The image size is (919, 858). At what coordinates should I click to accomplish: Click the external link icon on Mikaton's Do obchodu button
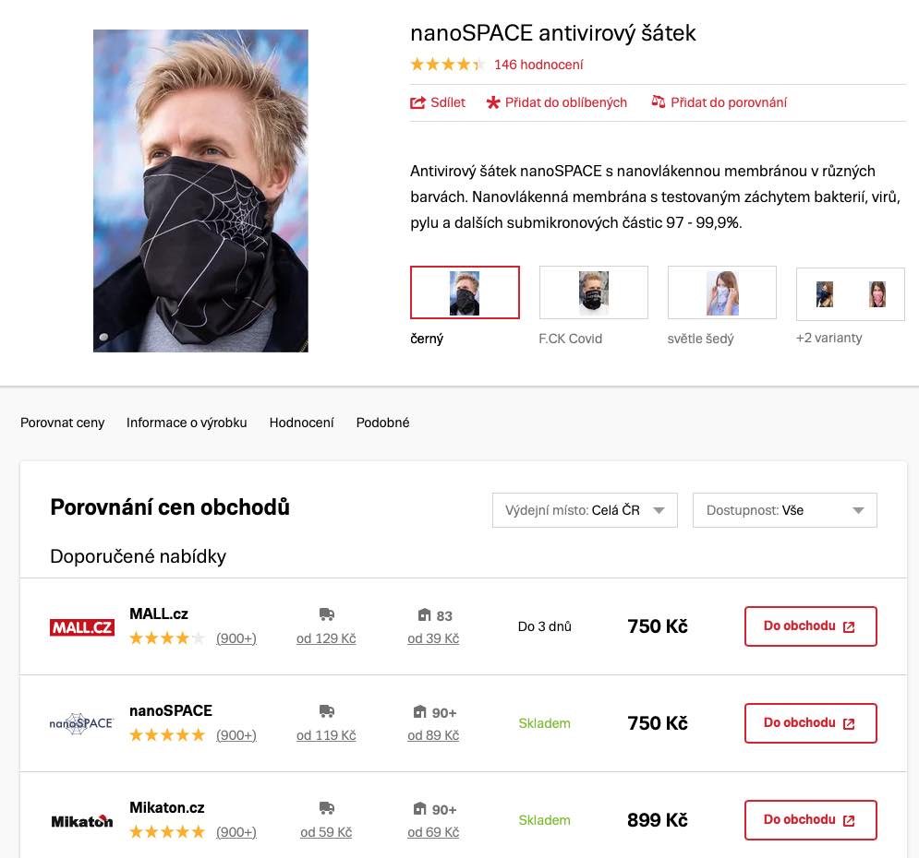point(848,820)
